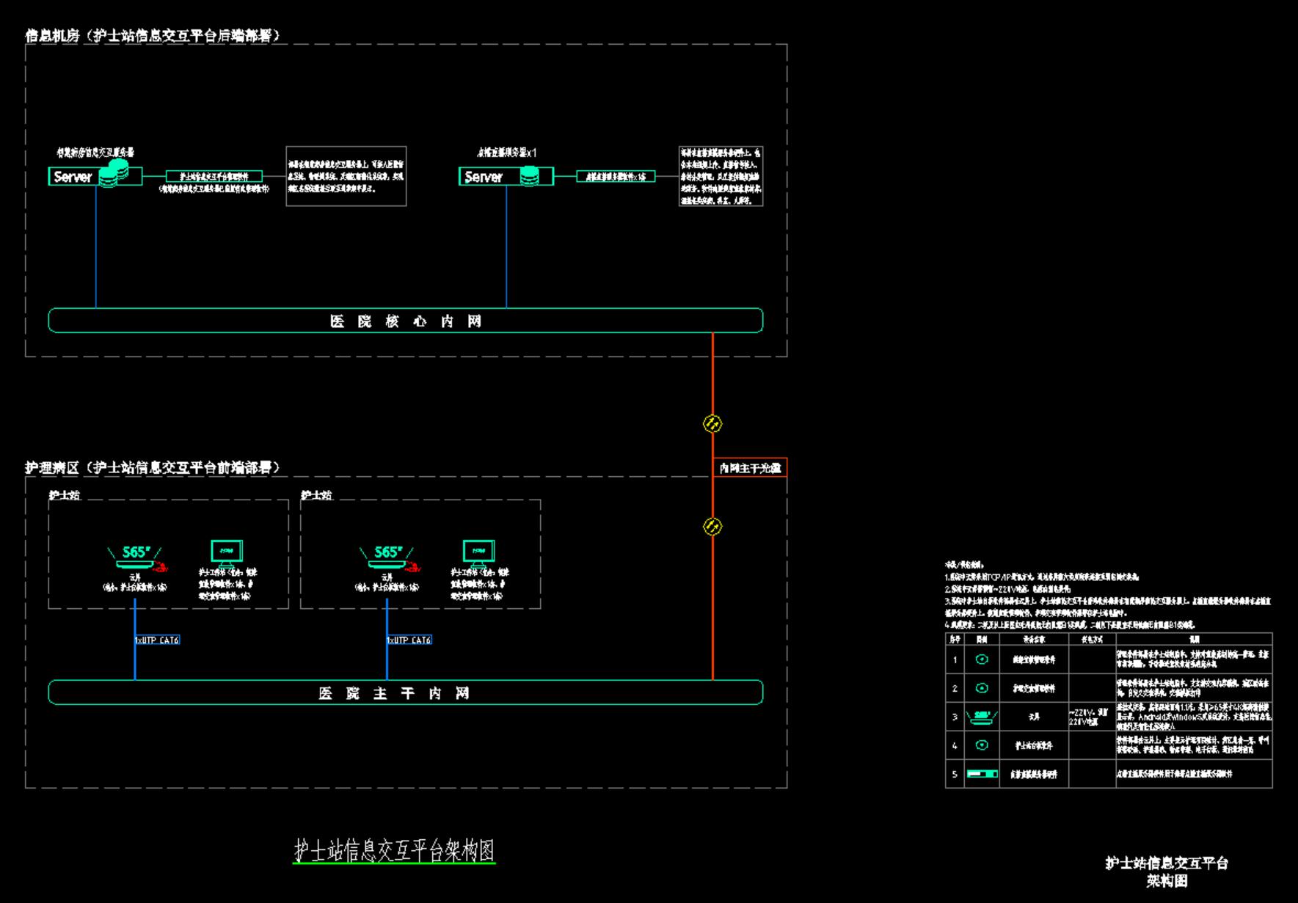Click the left nurse station workstation monitor icon
Viewport: 1298px width, 903px height.
227,552
